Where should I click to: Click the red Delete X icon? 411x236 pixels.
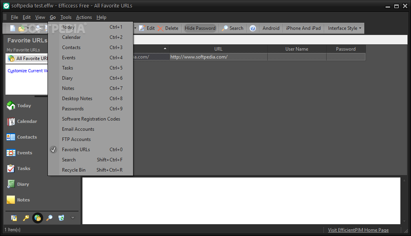coord(160,28)
